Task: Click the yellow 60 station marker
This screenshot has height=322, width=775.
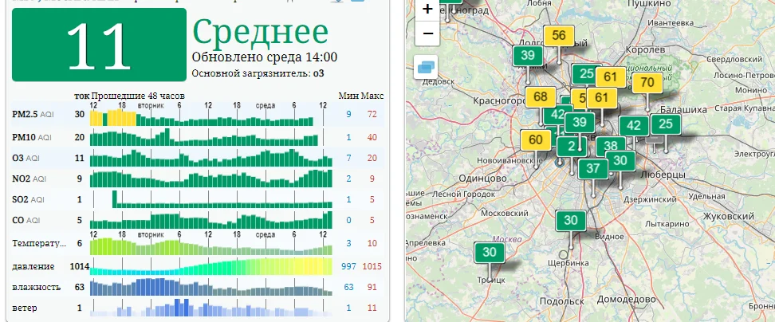Action: (535, 139)
